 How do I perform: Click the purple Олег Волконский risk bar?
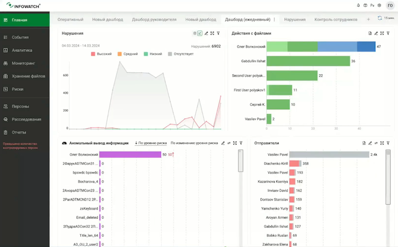(x=130, y=154)
